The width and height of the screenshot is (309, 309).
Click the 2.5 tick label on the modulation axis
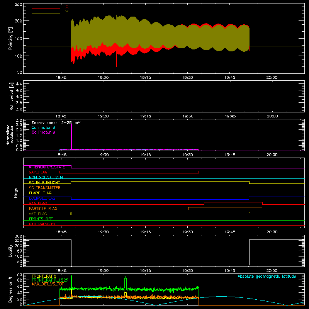point(19,124)
